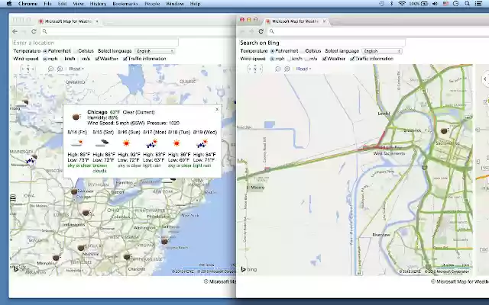Switch to left window Microsoft Map tab

click(x=68, y=21)
